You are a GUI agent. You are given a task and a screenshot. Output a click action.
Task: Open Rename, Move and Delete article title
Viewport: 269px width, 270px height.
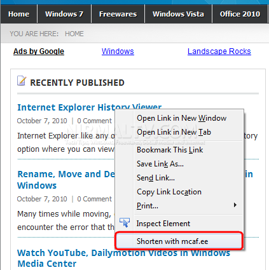pos(66,180)
